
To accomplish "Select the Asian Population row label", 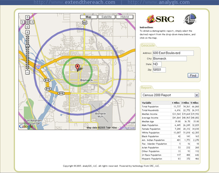I will [150, 148].
